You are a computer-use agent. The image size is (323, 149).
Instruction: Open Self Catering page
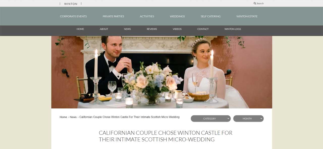tap(210, 16)
